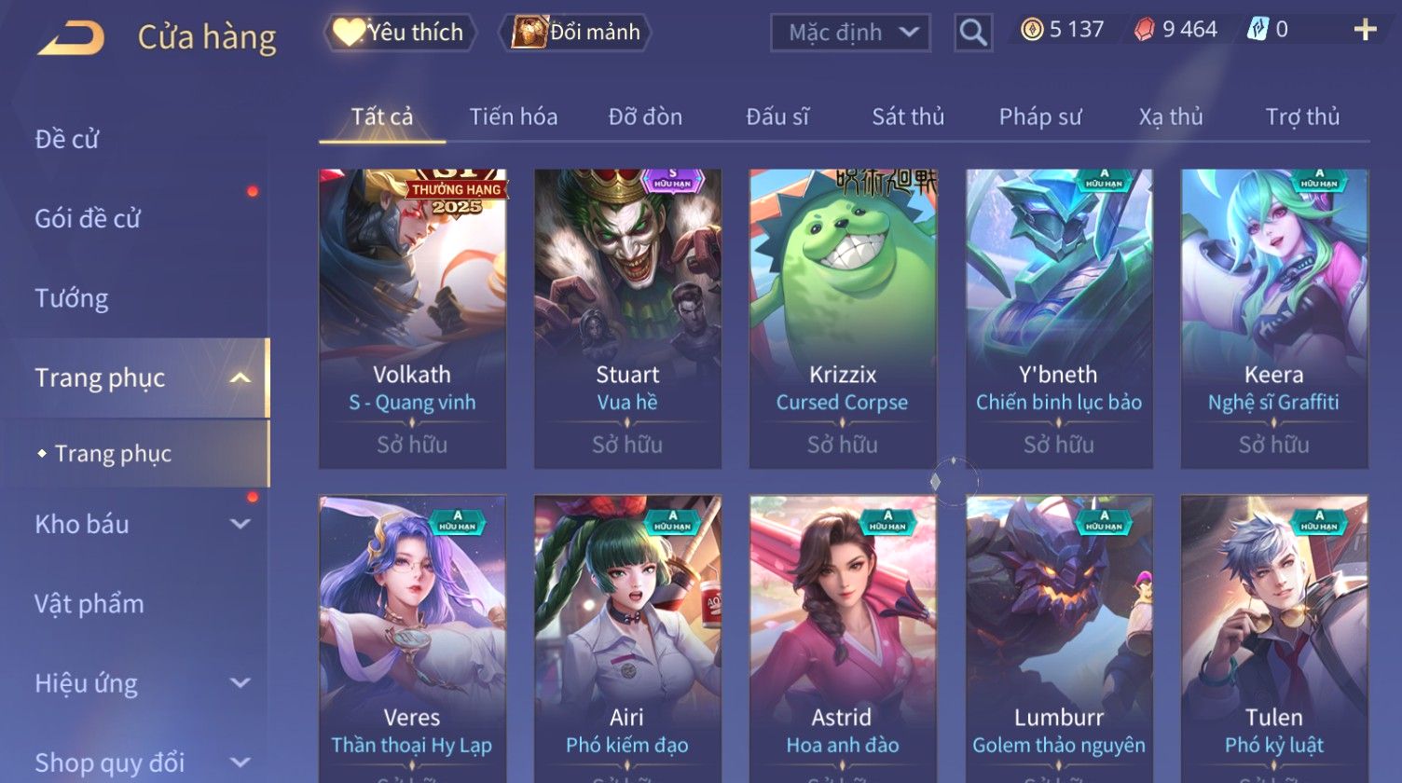Tap the back arrow icon
The width and height of the screenshot is (1402, 783).
tap(71, 38)
